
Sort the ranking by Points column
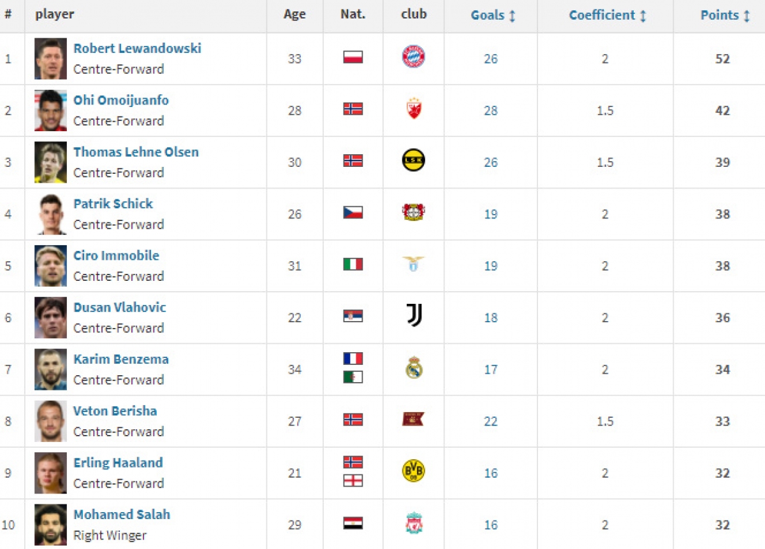[725, 15]
